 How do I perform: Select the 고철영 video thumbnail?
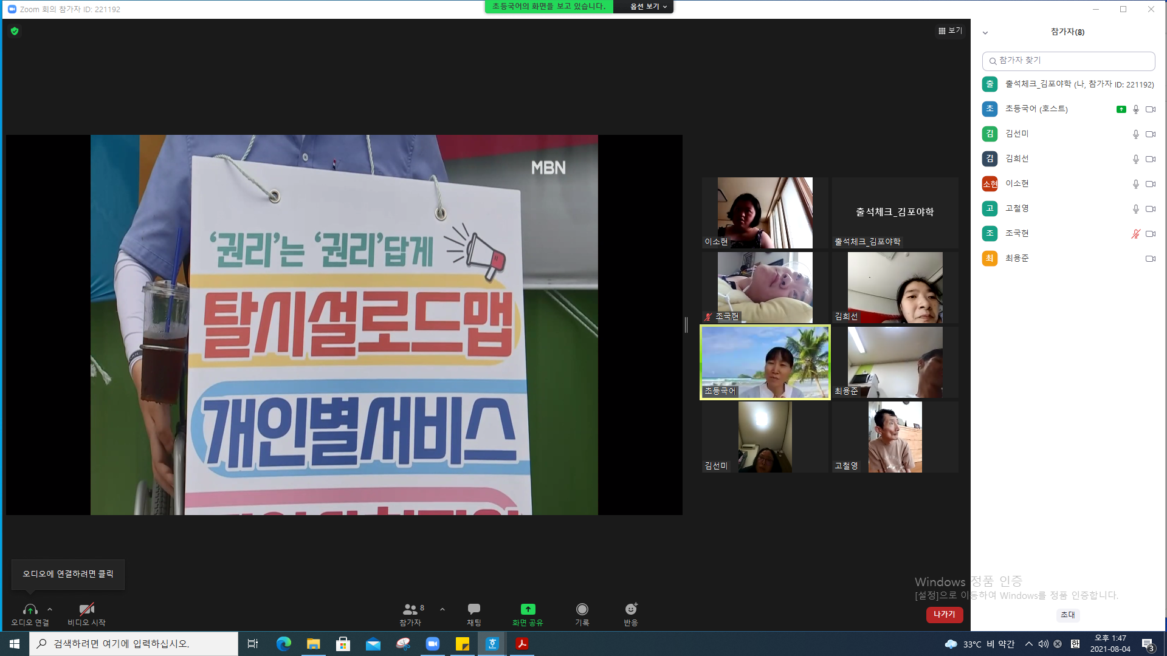coord(895,437)
